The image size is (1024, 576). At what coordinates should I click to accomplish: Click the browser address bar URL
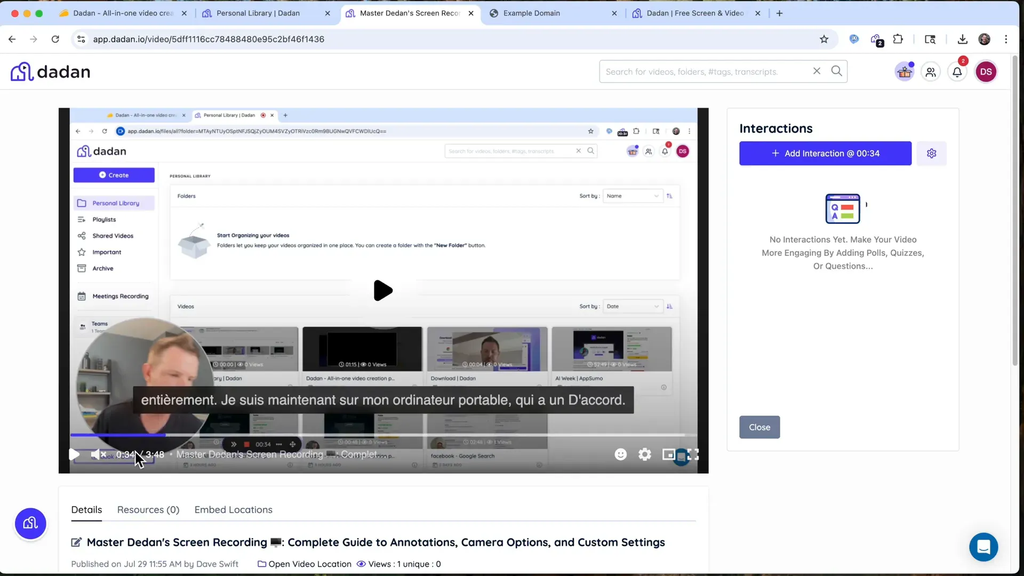pyautogui.click(x=209, y=39)
